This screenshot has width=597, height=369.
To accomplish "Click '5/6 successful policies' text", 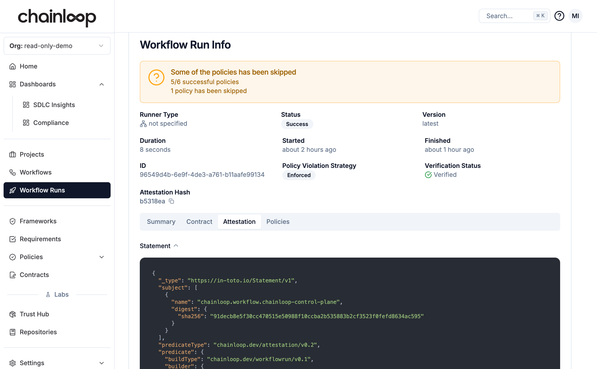I will point(205,82).
